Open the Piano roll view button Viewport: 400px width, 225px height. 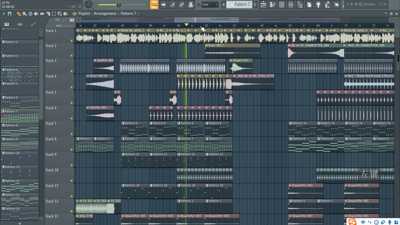pos(272,4)
